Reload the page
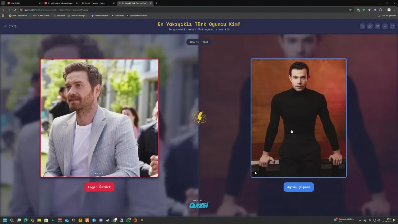Image resolution: width=398 pixels, height=224 pixels. pyautogui.click(x=15, y=10)
